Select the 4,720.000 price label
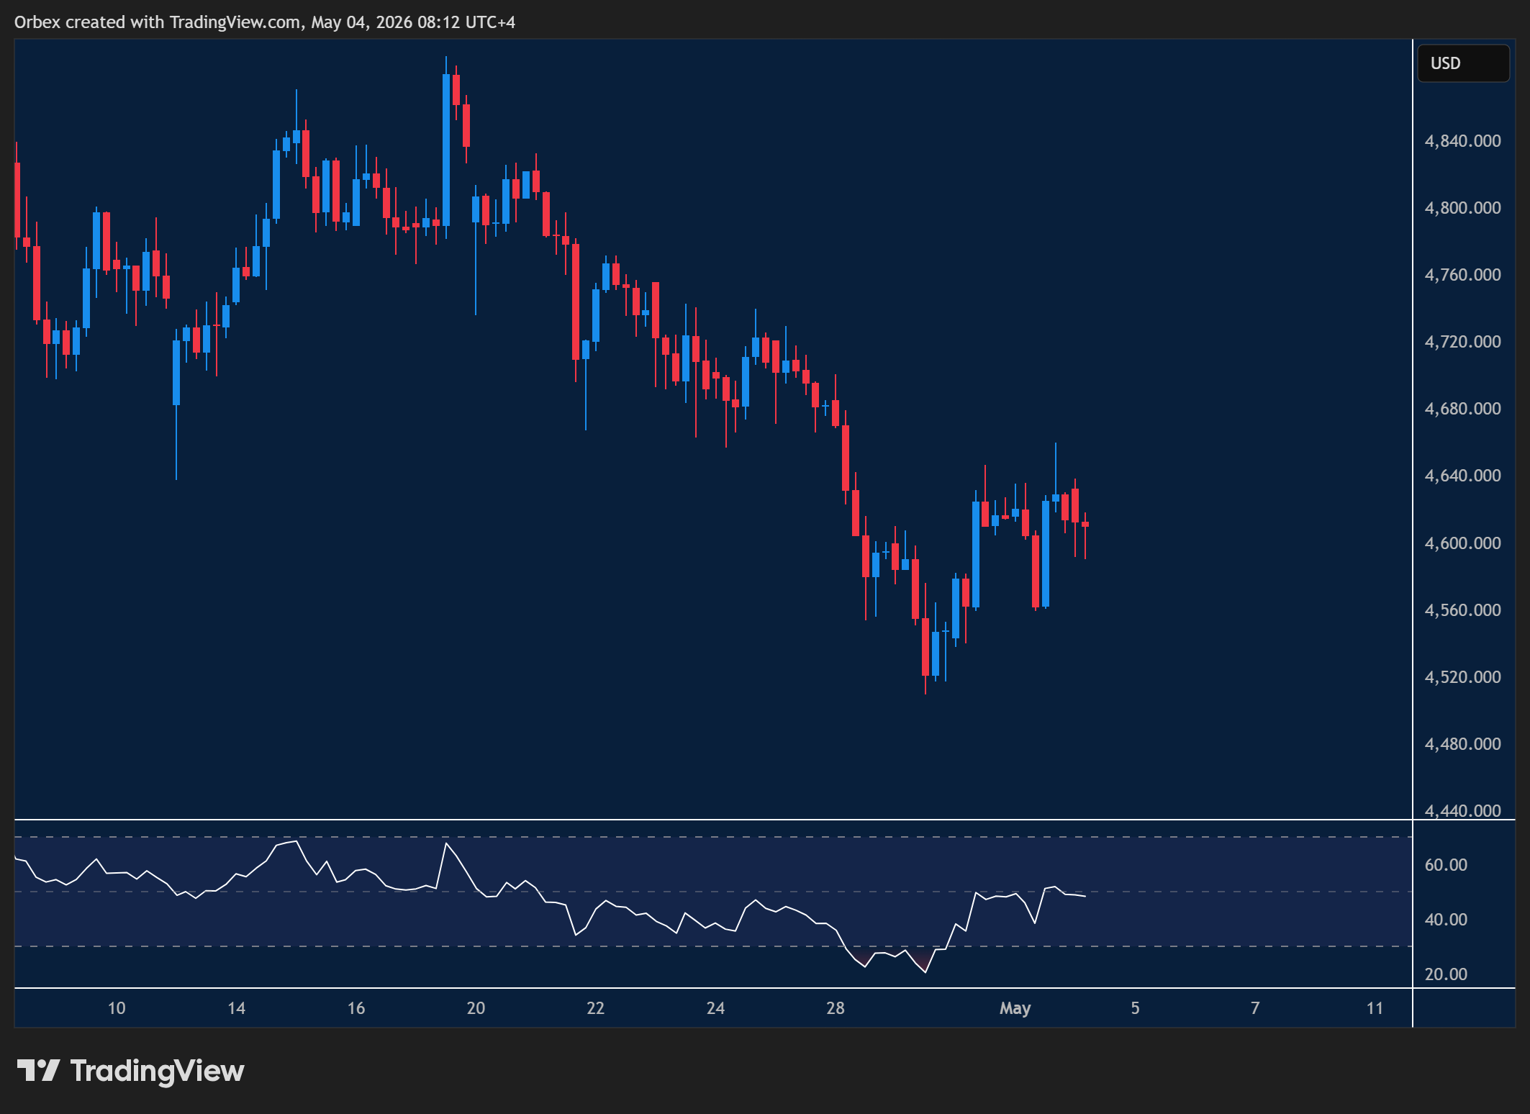 1462,341
